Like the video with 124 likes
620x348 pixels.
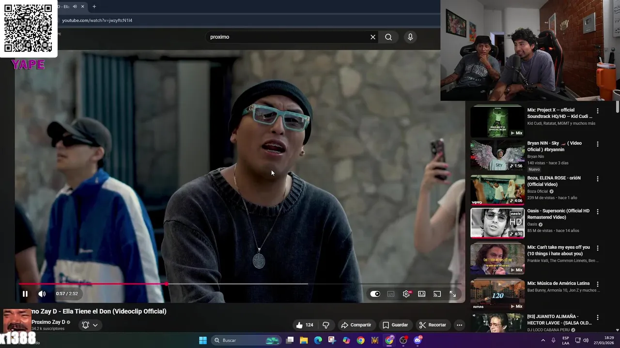(304, 325)
